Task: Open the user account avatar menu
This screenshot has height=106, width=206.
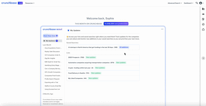Action: click(201, 3)
